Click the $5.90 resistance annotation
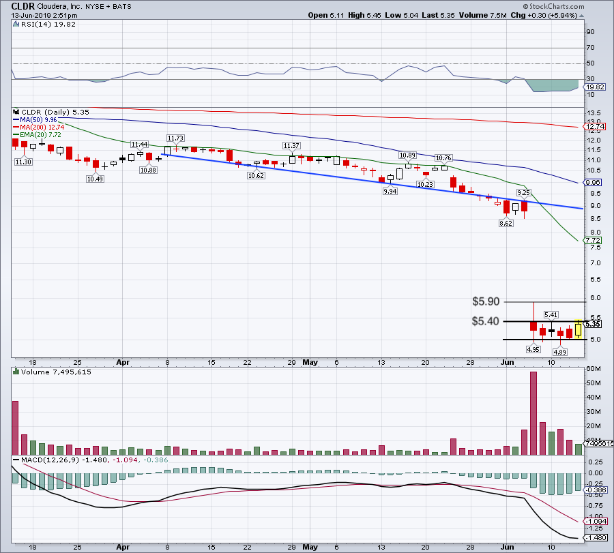 [x=486, y=301]
